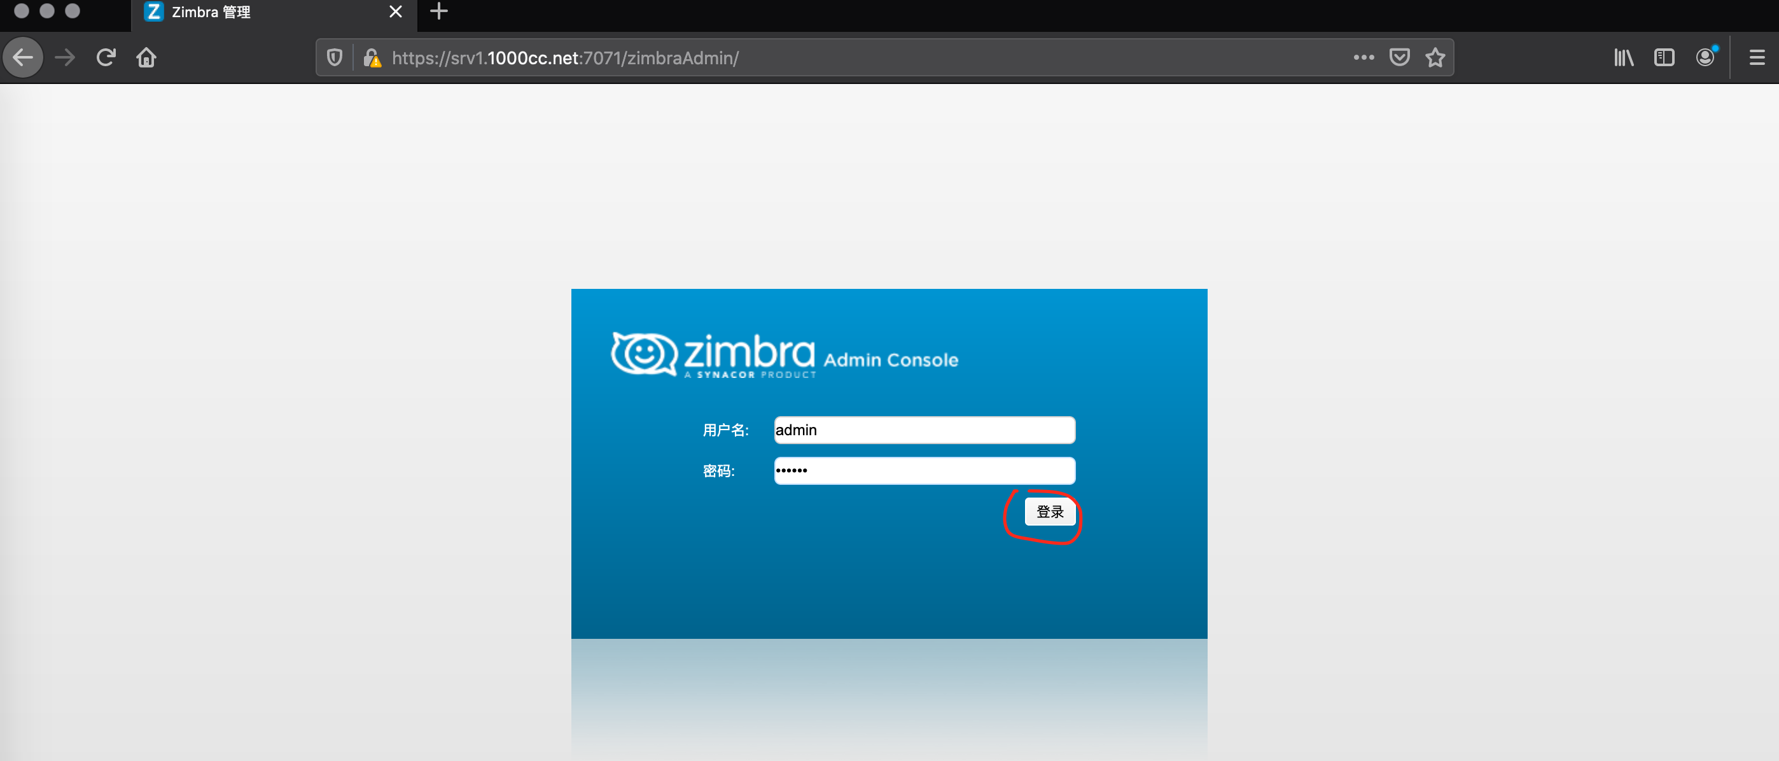Click the browser back arrow button
Image resolution: width=1779 pixels, height=761 pixels.
(x=23, y=57)
